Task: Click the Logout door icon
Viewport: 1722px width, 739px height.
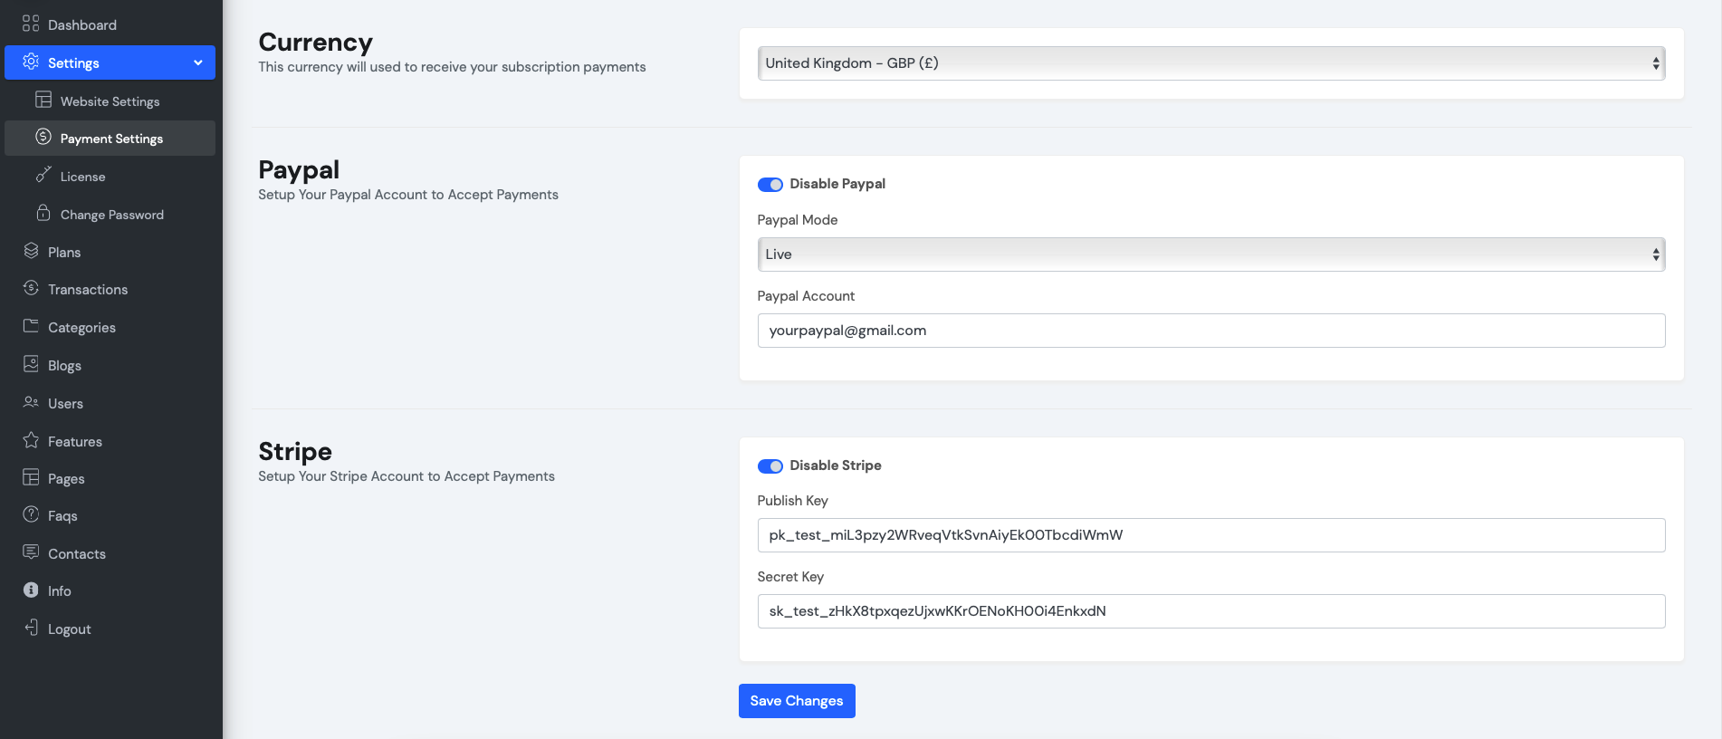Action: coord(31,628)
